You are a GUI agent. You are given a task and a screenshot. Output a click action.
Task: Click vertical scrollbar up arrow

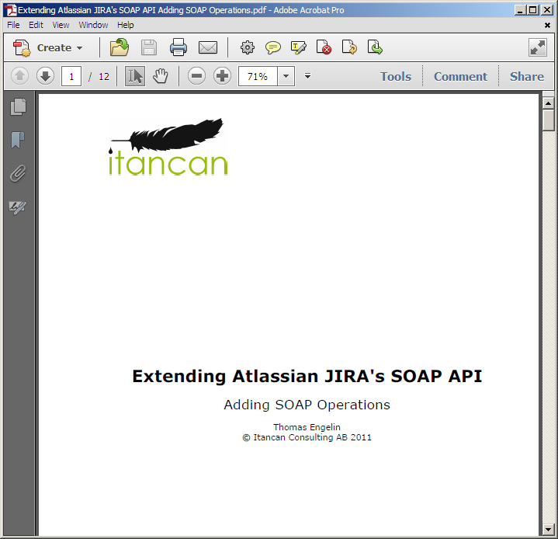[x=548, y=103]
